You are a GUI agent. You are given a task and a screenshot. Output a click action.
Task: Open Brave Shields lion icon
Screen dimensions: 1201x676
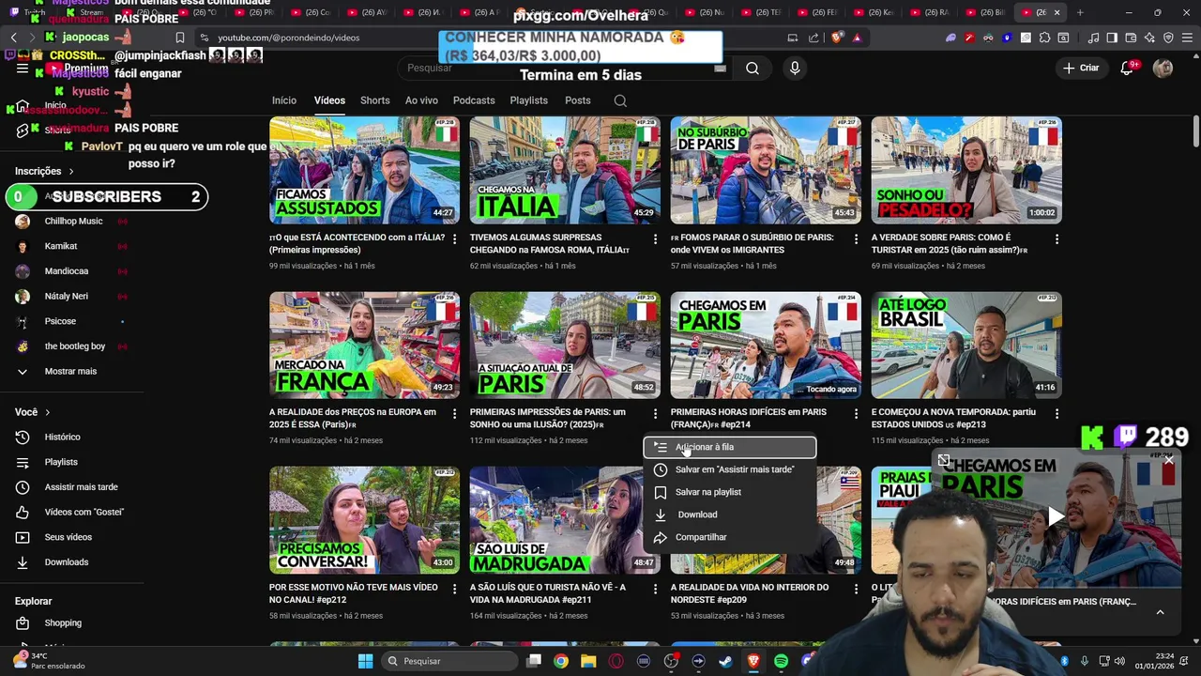(837, 38)
